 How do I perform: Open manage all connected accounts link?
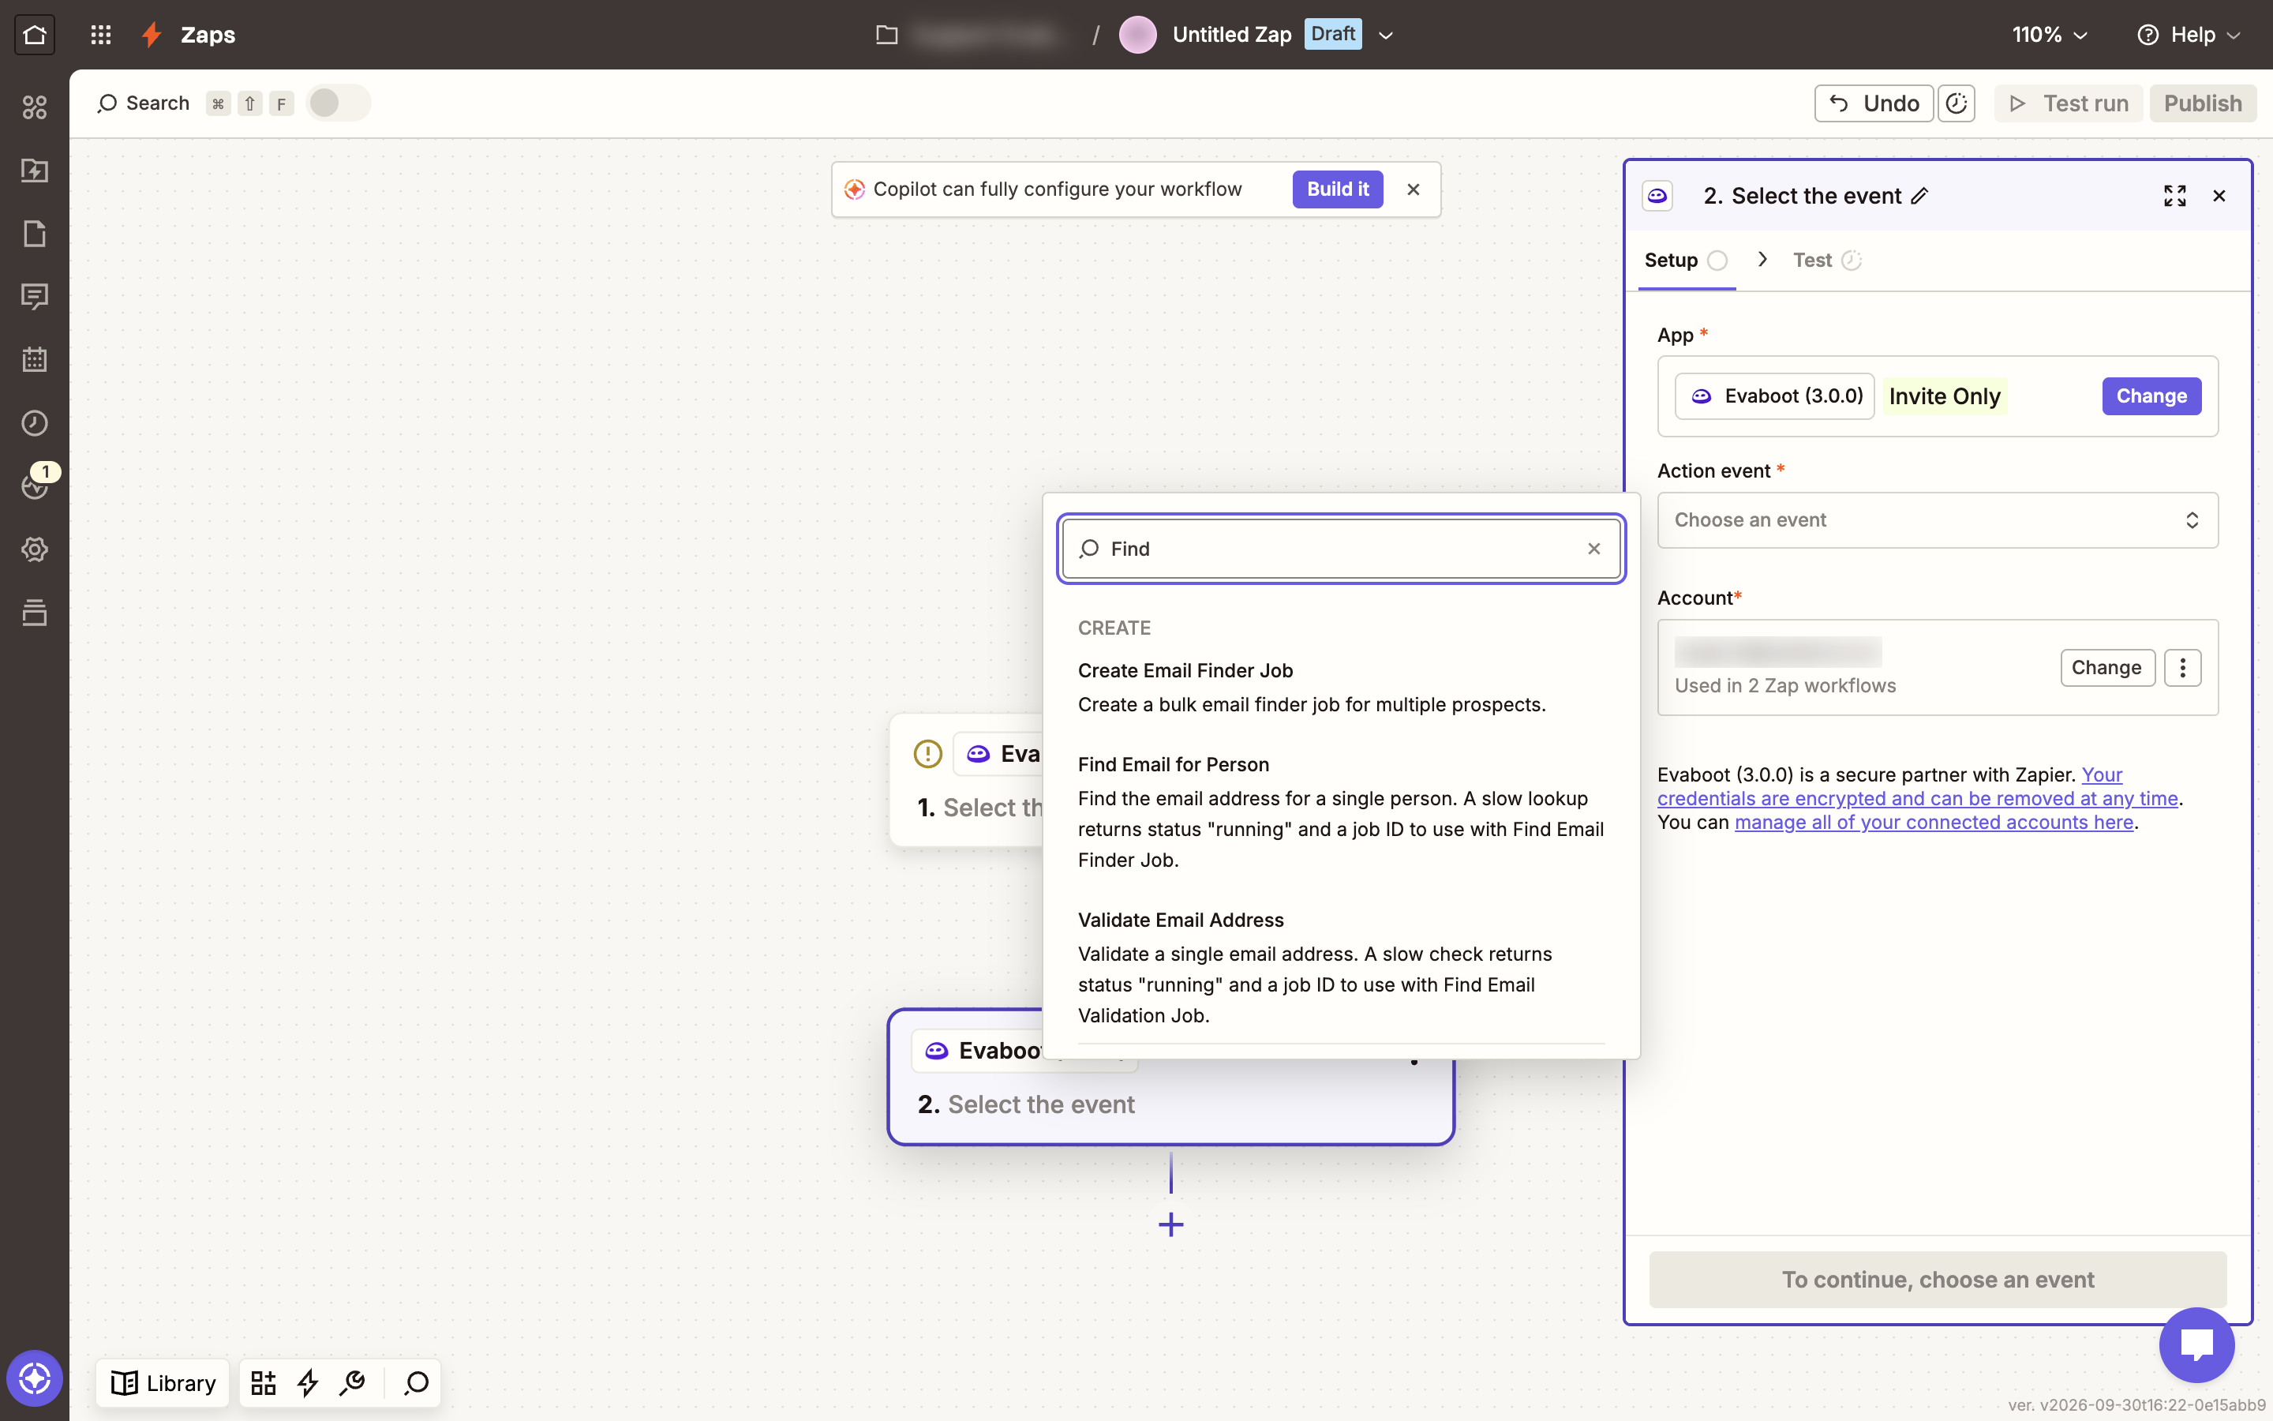(1934, 823)
